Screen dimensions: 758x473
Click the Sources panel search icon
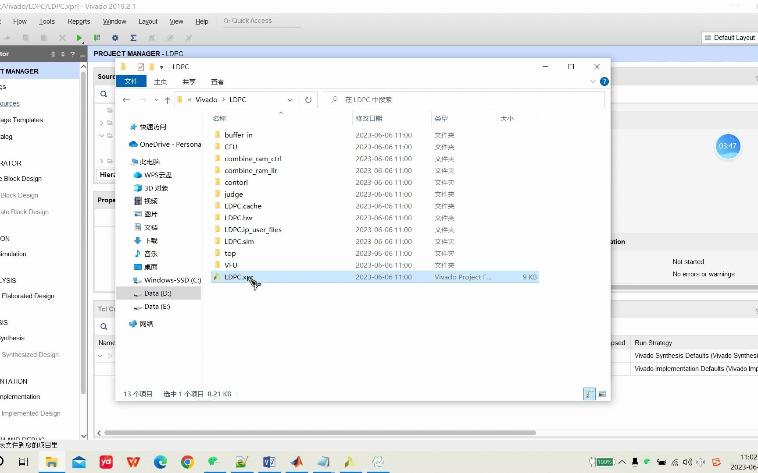coord(104,94)
